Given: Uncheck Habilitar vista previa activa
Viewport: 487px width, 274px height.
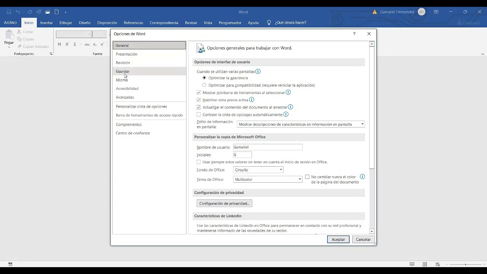Looking at the screenshot, I should click(x=199, y=100).
